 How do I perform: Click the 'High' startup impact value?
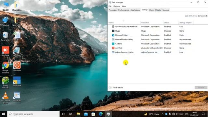click(181, 35)
